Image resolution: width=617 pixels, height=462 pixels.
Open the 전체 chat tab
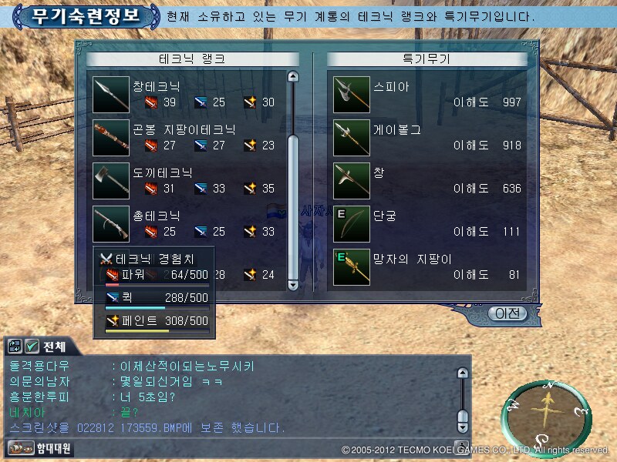(x=54, y=346)
